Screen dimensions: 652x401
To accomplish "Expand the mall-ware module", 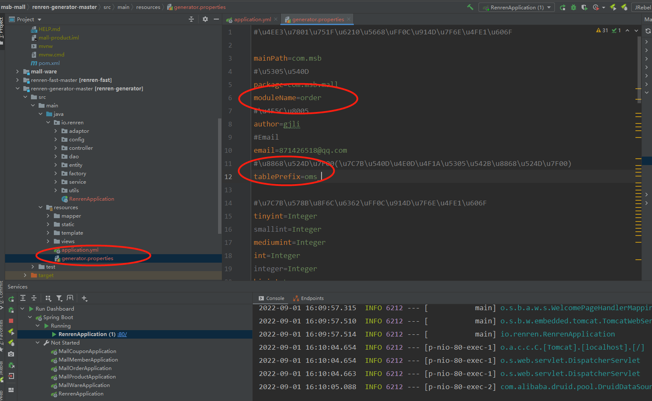I will [x=17, y=72].
